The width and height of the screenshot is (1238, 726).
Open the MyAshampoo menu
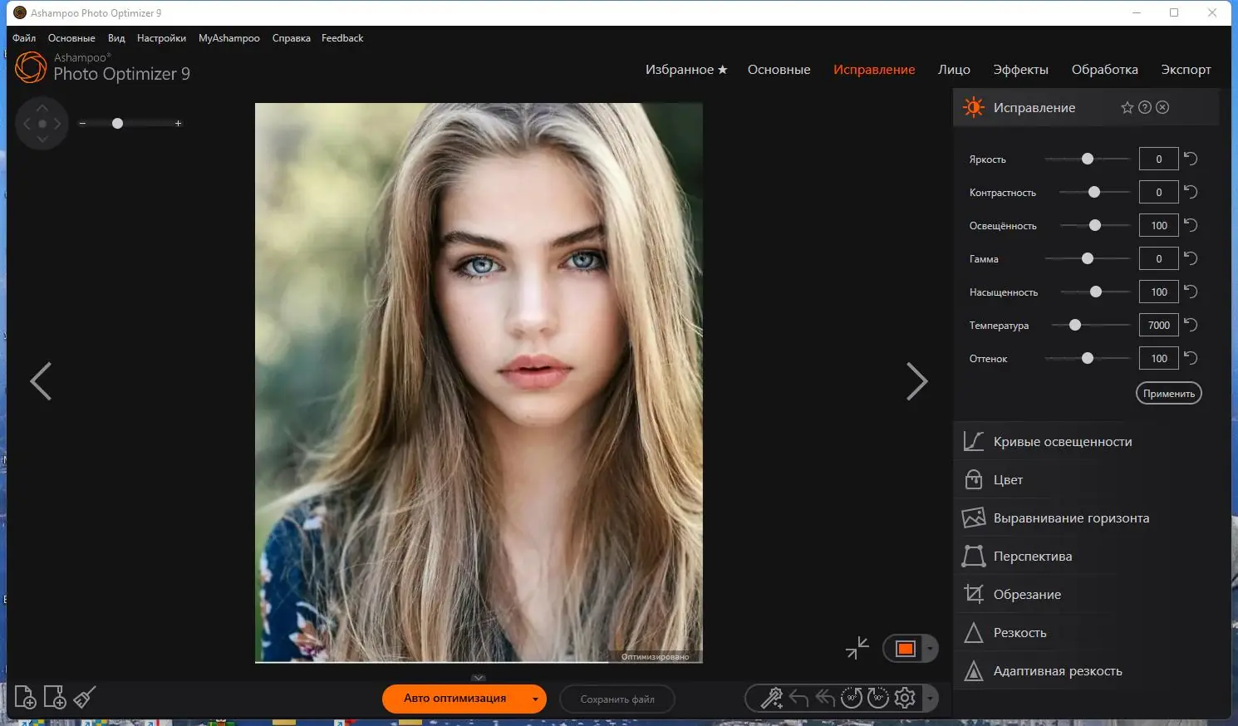[x=229, y=38]
